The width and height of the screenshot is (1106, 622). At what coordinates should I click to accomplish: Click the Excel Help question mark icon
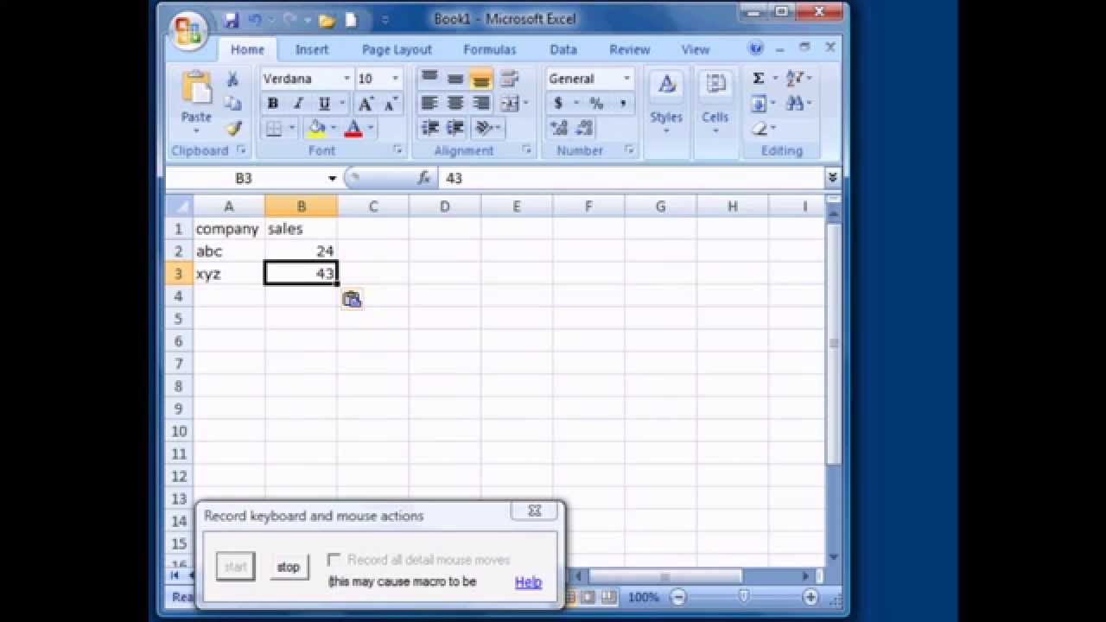coord(756,48)
